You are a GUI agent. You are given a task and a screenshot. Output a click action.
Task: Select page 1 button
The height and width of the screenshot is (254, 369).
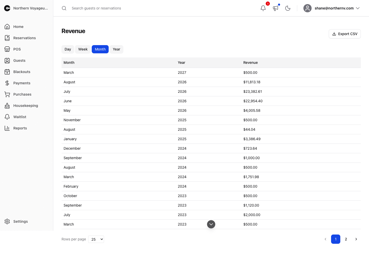point(336,239)
